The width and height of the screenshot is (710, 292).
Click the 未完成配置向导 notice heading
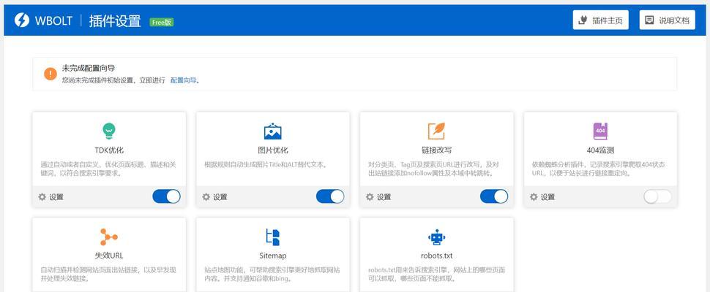pyautogui.click(x=89, y=69)
